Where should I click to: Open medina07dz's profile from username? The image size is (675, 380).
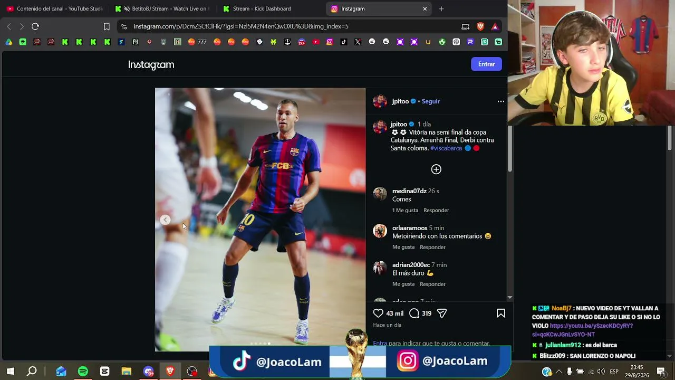409,191
